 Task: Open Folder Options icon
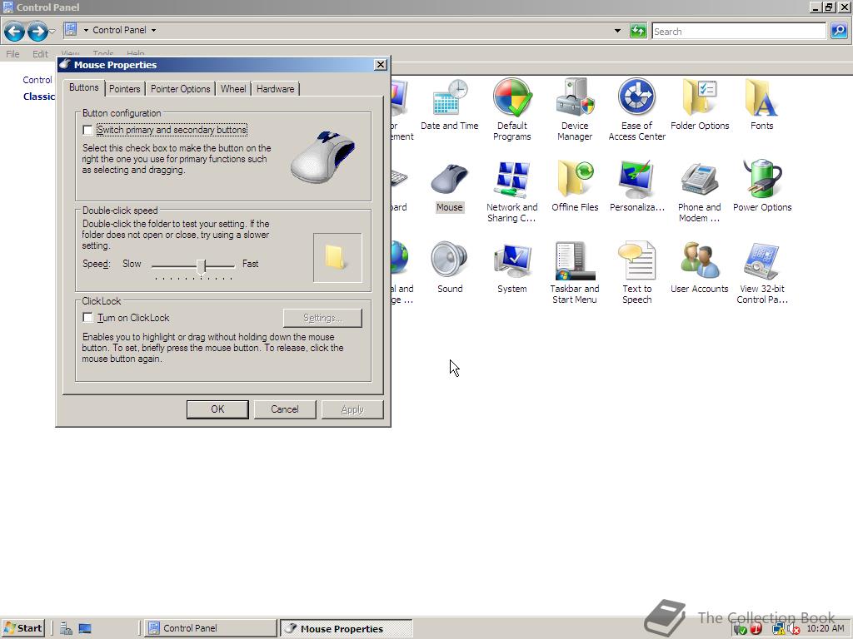(x=700, y=106)
